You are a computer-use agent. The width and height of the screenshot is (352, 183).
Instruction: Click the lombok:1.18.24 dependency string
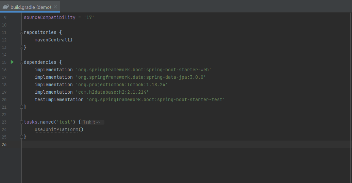[x=122, y=85]
